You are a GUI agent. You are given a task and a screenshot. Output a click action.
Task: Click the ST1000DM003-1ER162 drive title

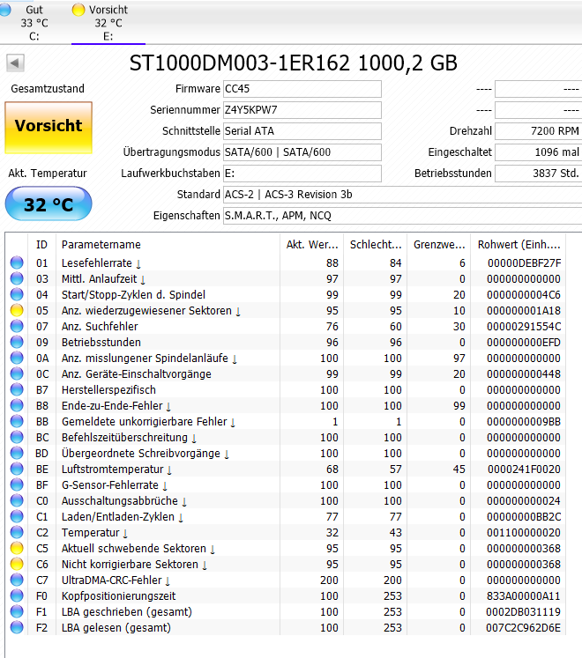293,63
